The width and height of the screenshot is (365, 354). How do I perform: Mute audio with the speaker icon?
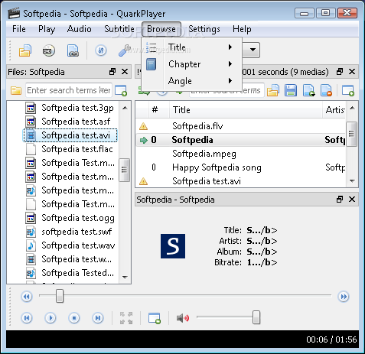click(183, 318)
